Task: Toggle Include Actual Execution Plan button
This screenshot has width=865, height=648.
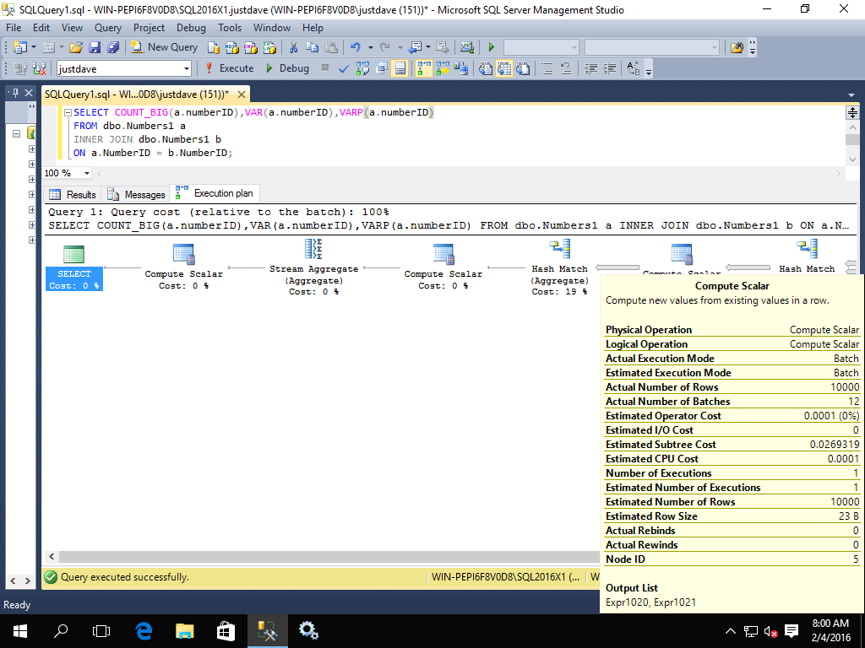Action: coord(423,68)
